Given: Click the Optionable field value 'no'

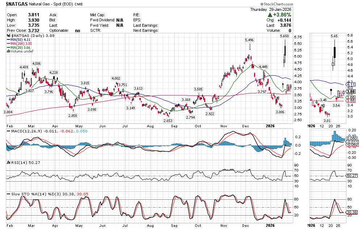Looking at the screenshot, I should point(77,31).
